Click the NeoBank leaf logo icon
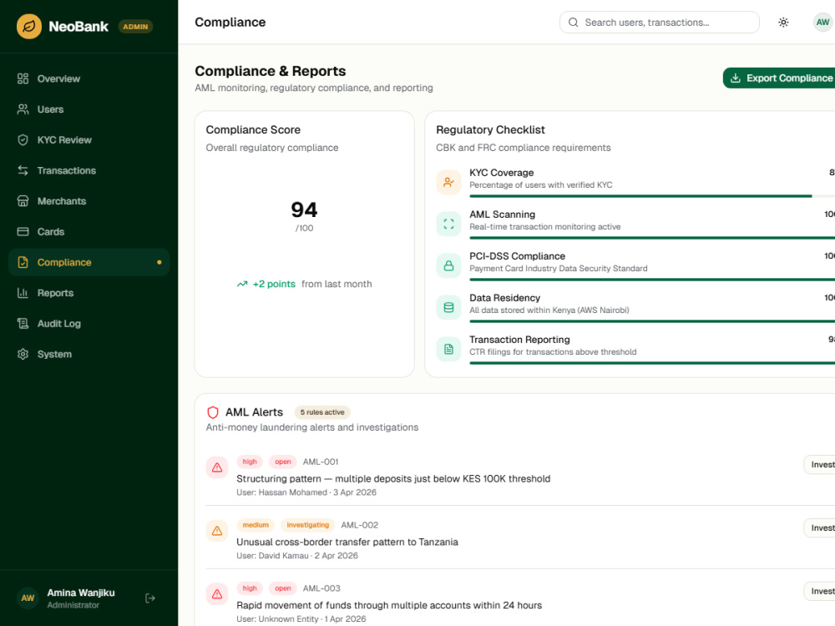This screenshot has height=626, width=835. (29, 26)
